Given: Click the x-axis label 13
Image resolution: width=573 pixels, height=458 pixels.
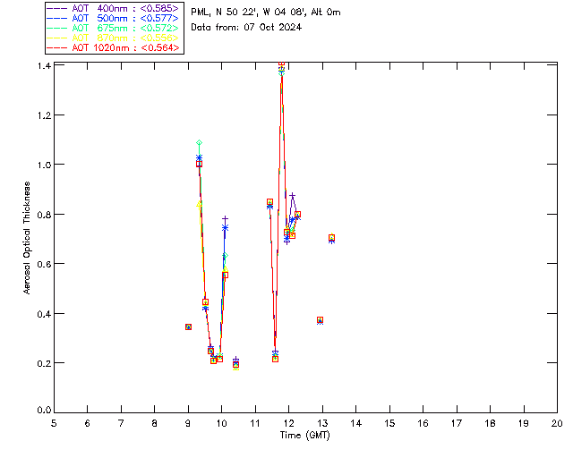Looking at the screenshot, I should [x=322, y=423].
